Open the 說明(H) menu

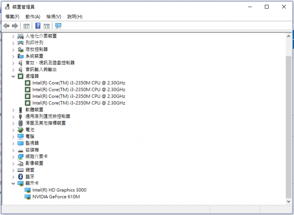75,17
